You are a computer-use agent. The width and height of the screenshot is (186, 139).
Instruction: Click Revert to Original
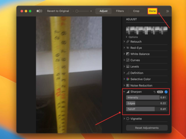click(x=58, y=11)
